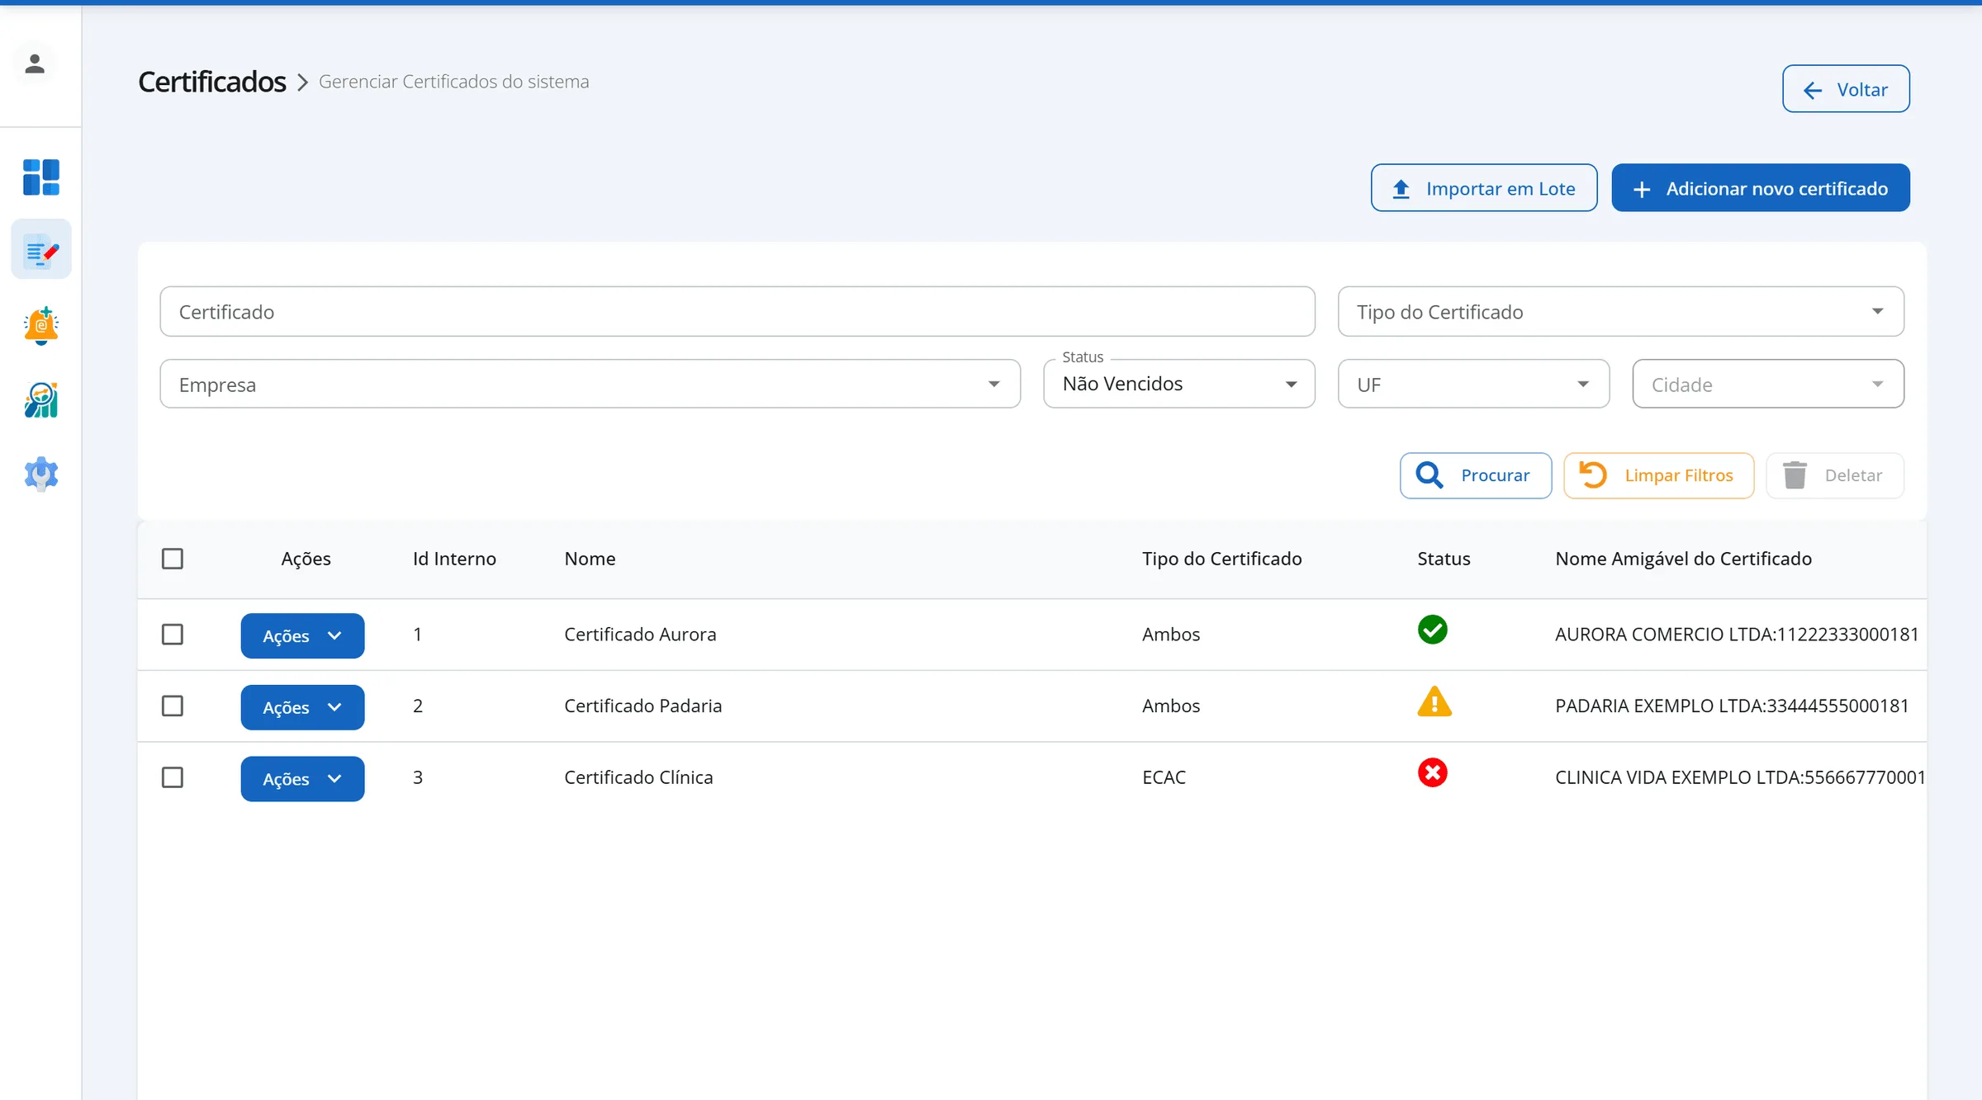Image resolution: width=1982 pixels, height=1100 pixels.
Task: Open the notification bell icon in sidebar
Action: (x=41, y=324)
